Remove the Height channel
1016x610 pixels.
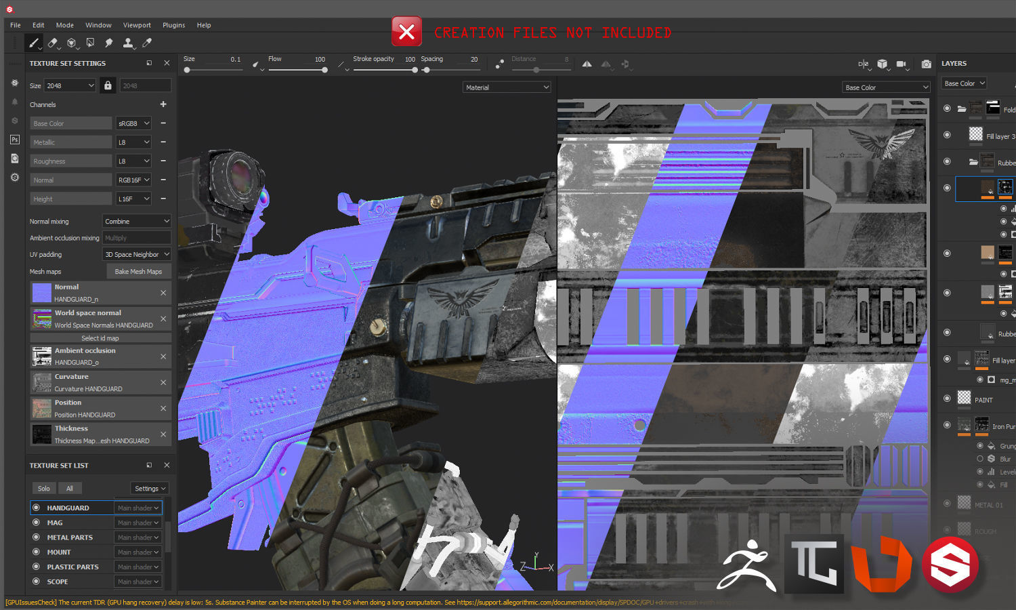[163, 199]
